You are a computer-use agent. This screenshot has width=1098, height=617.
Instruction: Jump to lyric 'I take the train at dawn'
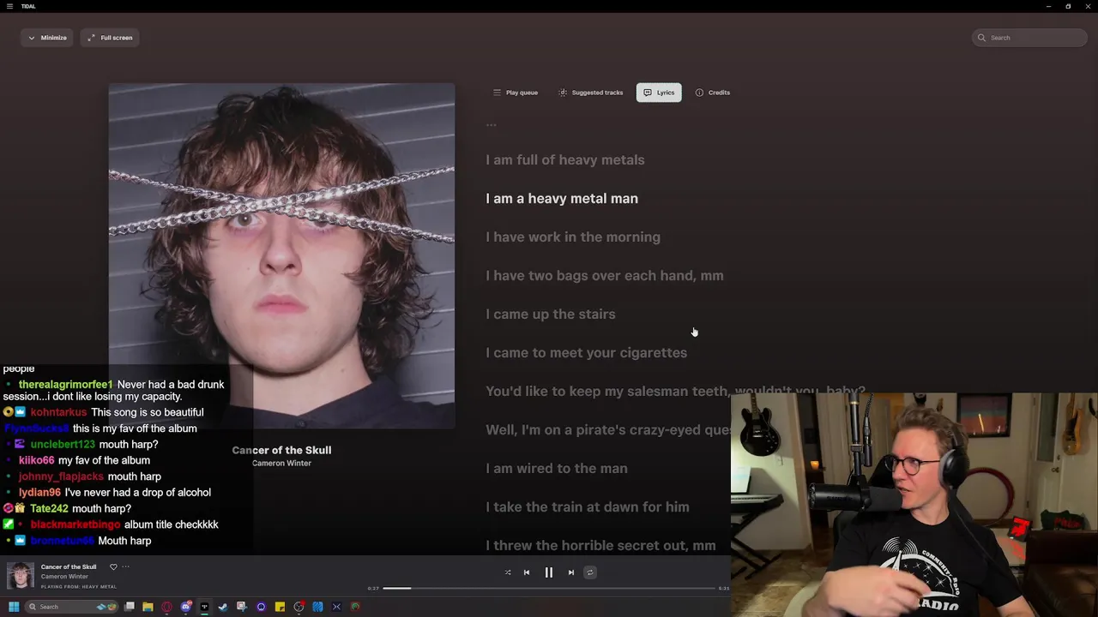pyautogui.click(x=588, y=507)
